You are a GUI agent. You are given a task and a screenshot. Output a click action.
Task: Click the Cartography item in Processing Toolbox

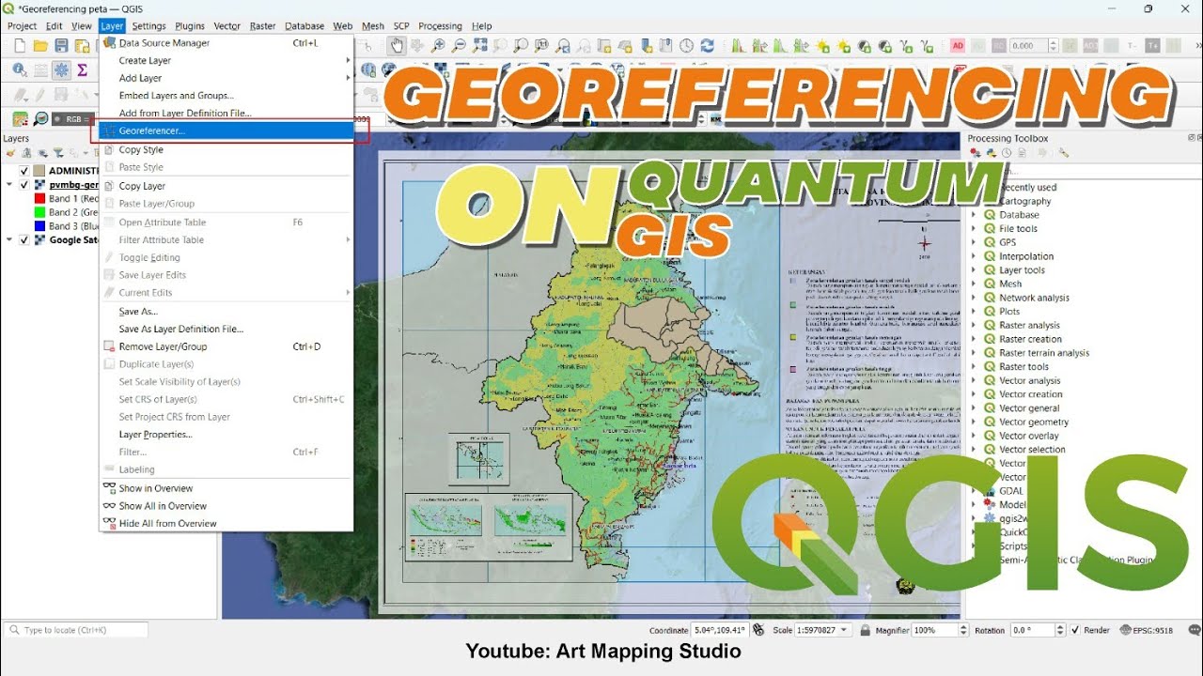(x=1025, y=201)
